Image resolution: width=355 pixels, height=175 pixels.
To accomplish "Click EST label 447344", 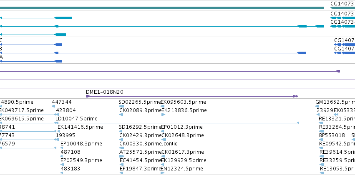I will [62, 102].
